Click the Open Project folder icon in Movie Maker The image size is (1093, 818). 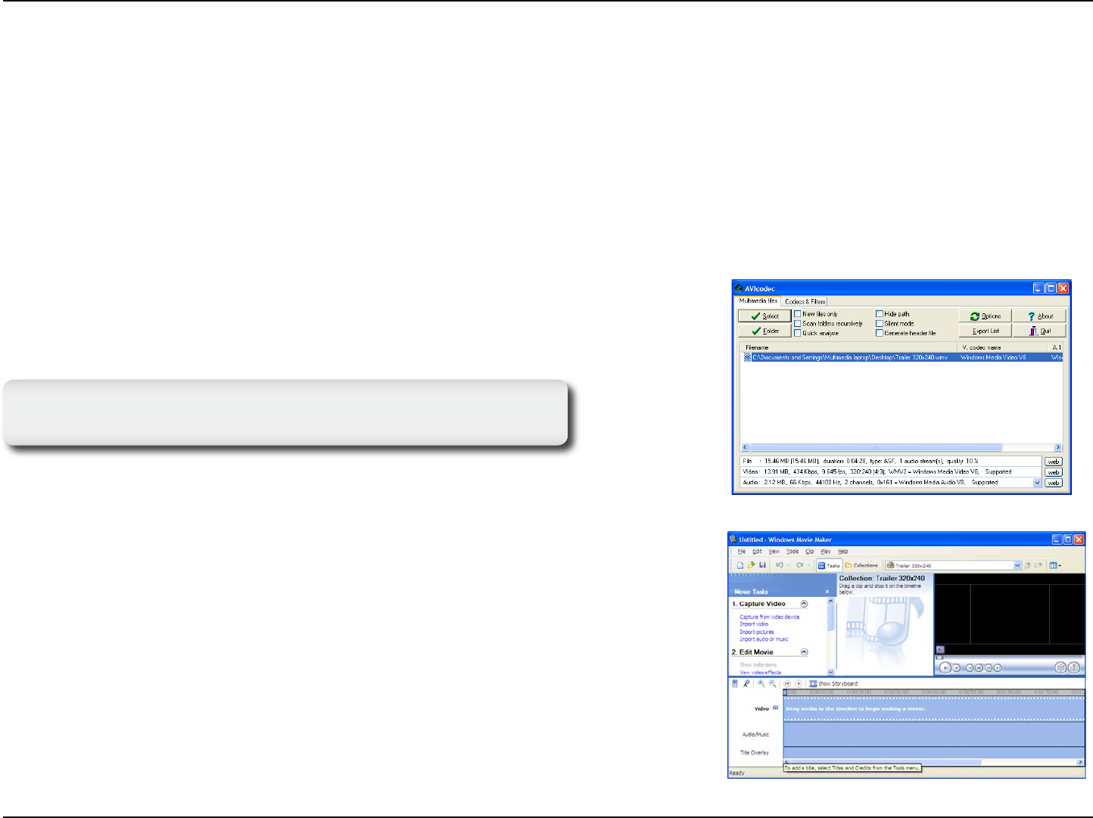[x=751, y=565]
